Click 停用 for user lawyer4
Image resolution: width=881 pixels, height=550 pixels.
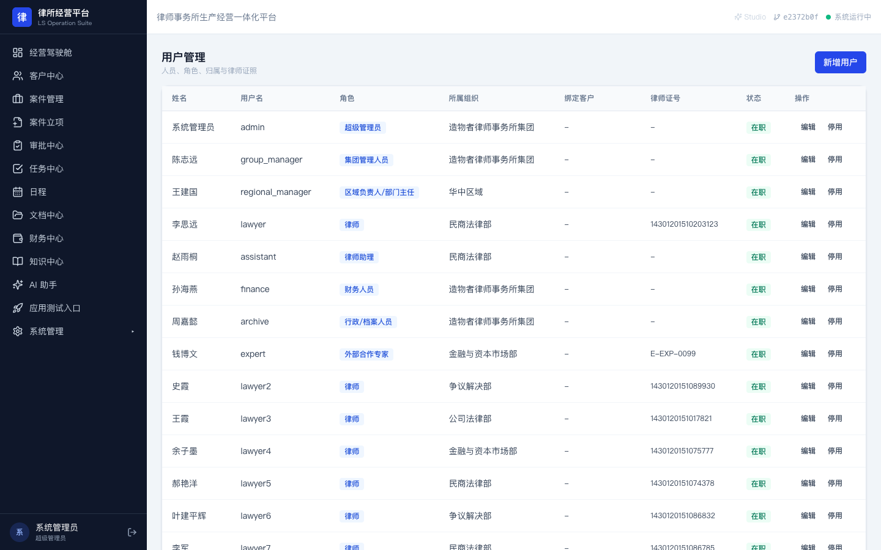tap(835, 451)
